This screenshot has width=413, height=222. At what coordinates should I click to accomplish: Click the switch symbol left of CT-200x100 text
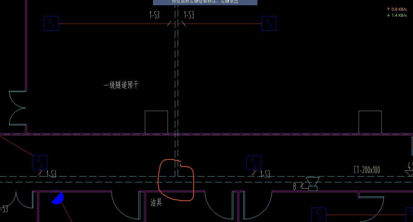tap(254, 162)
